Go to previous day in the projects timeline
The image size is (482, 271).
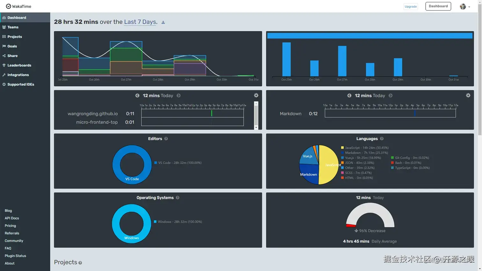(137, 96)
